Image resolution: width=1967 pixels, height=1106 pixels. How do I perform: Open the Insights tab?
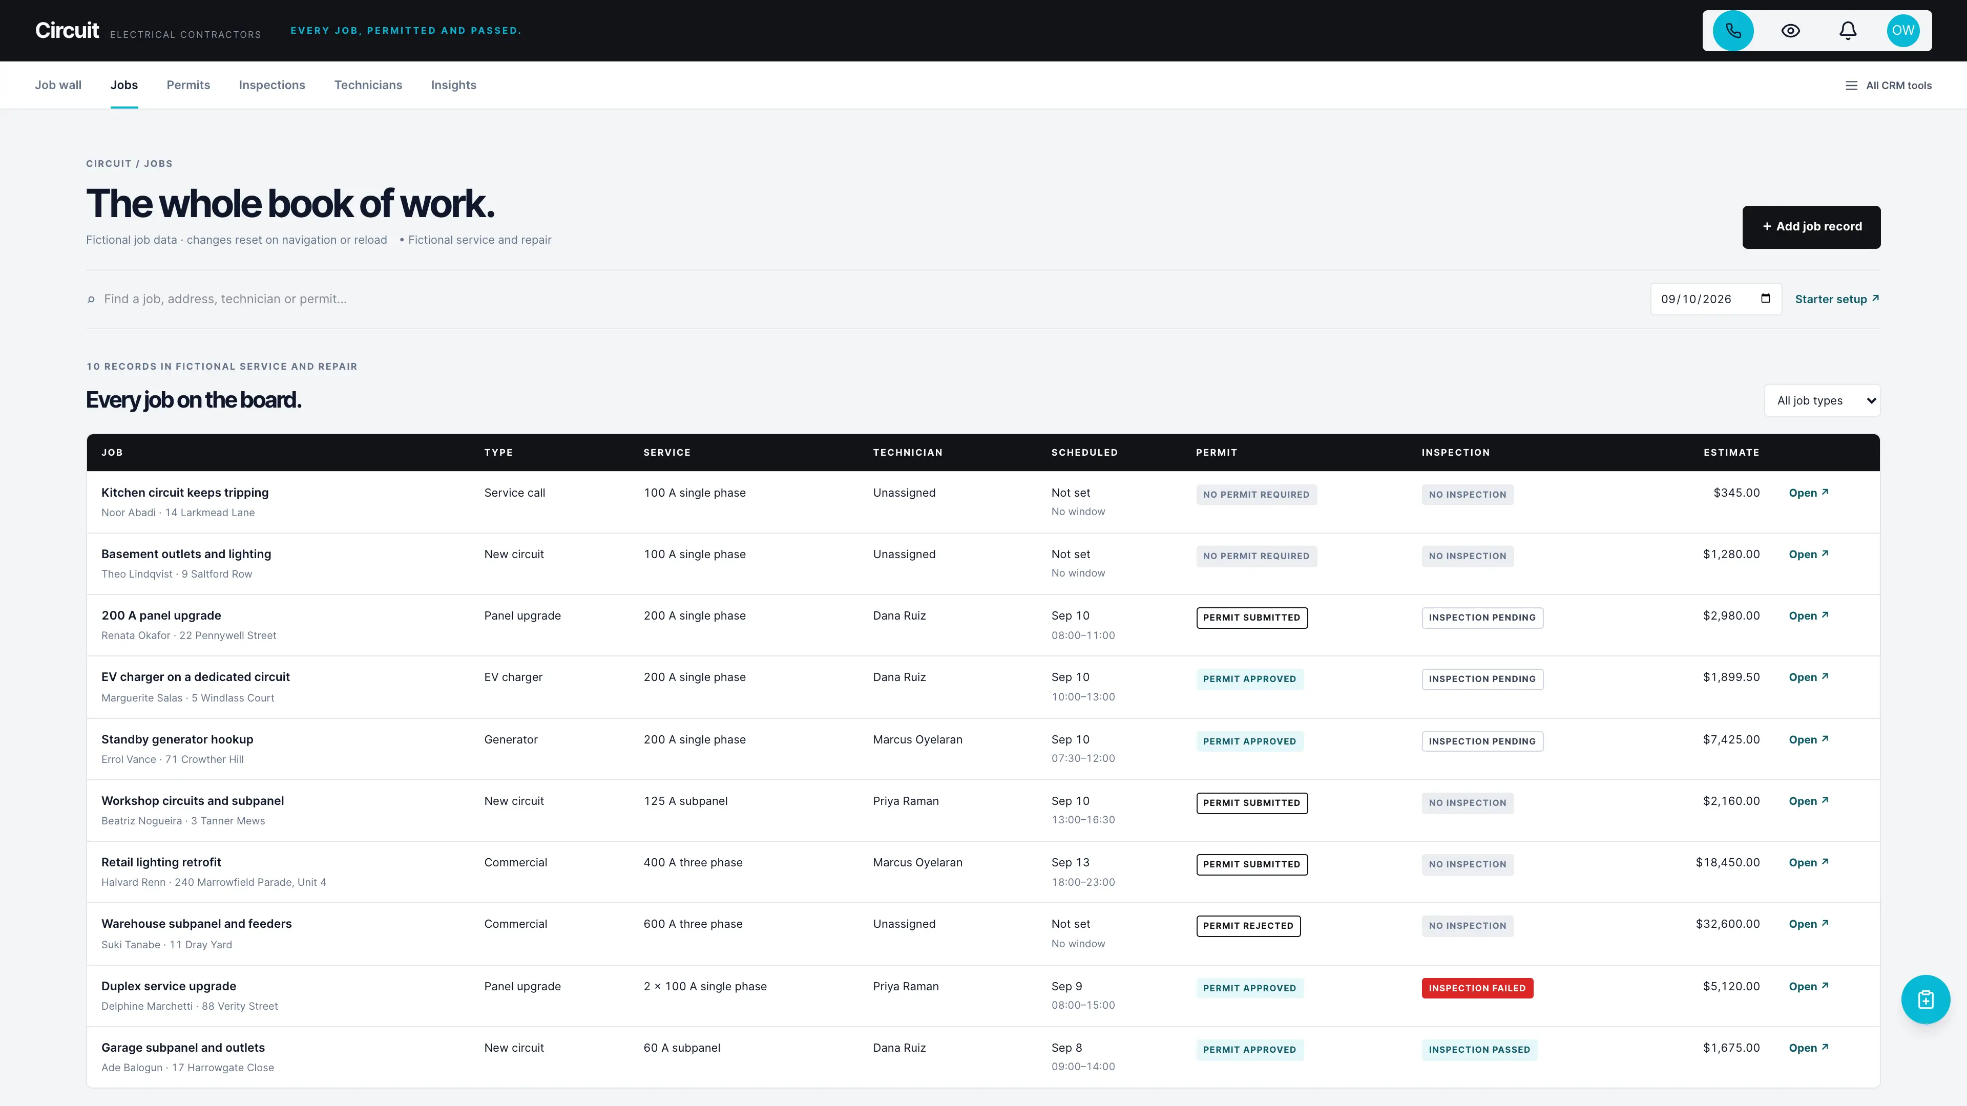tap(453, 86)
